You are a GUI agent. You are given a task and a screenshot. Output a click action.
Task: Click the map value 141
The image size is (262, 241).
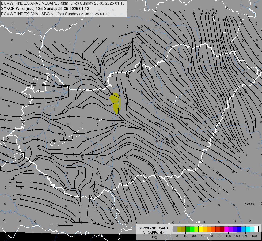pos(53,140)
